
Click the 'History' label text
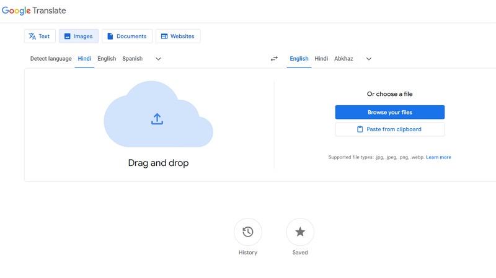[x=247, y=253]
